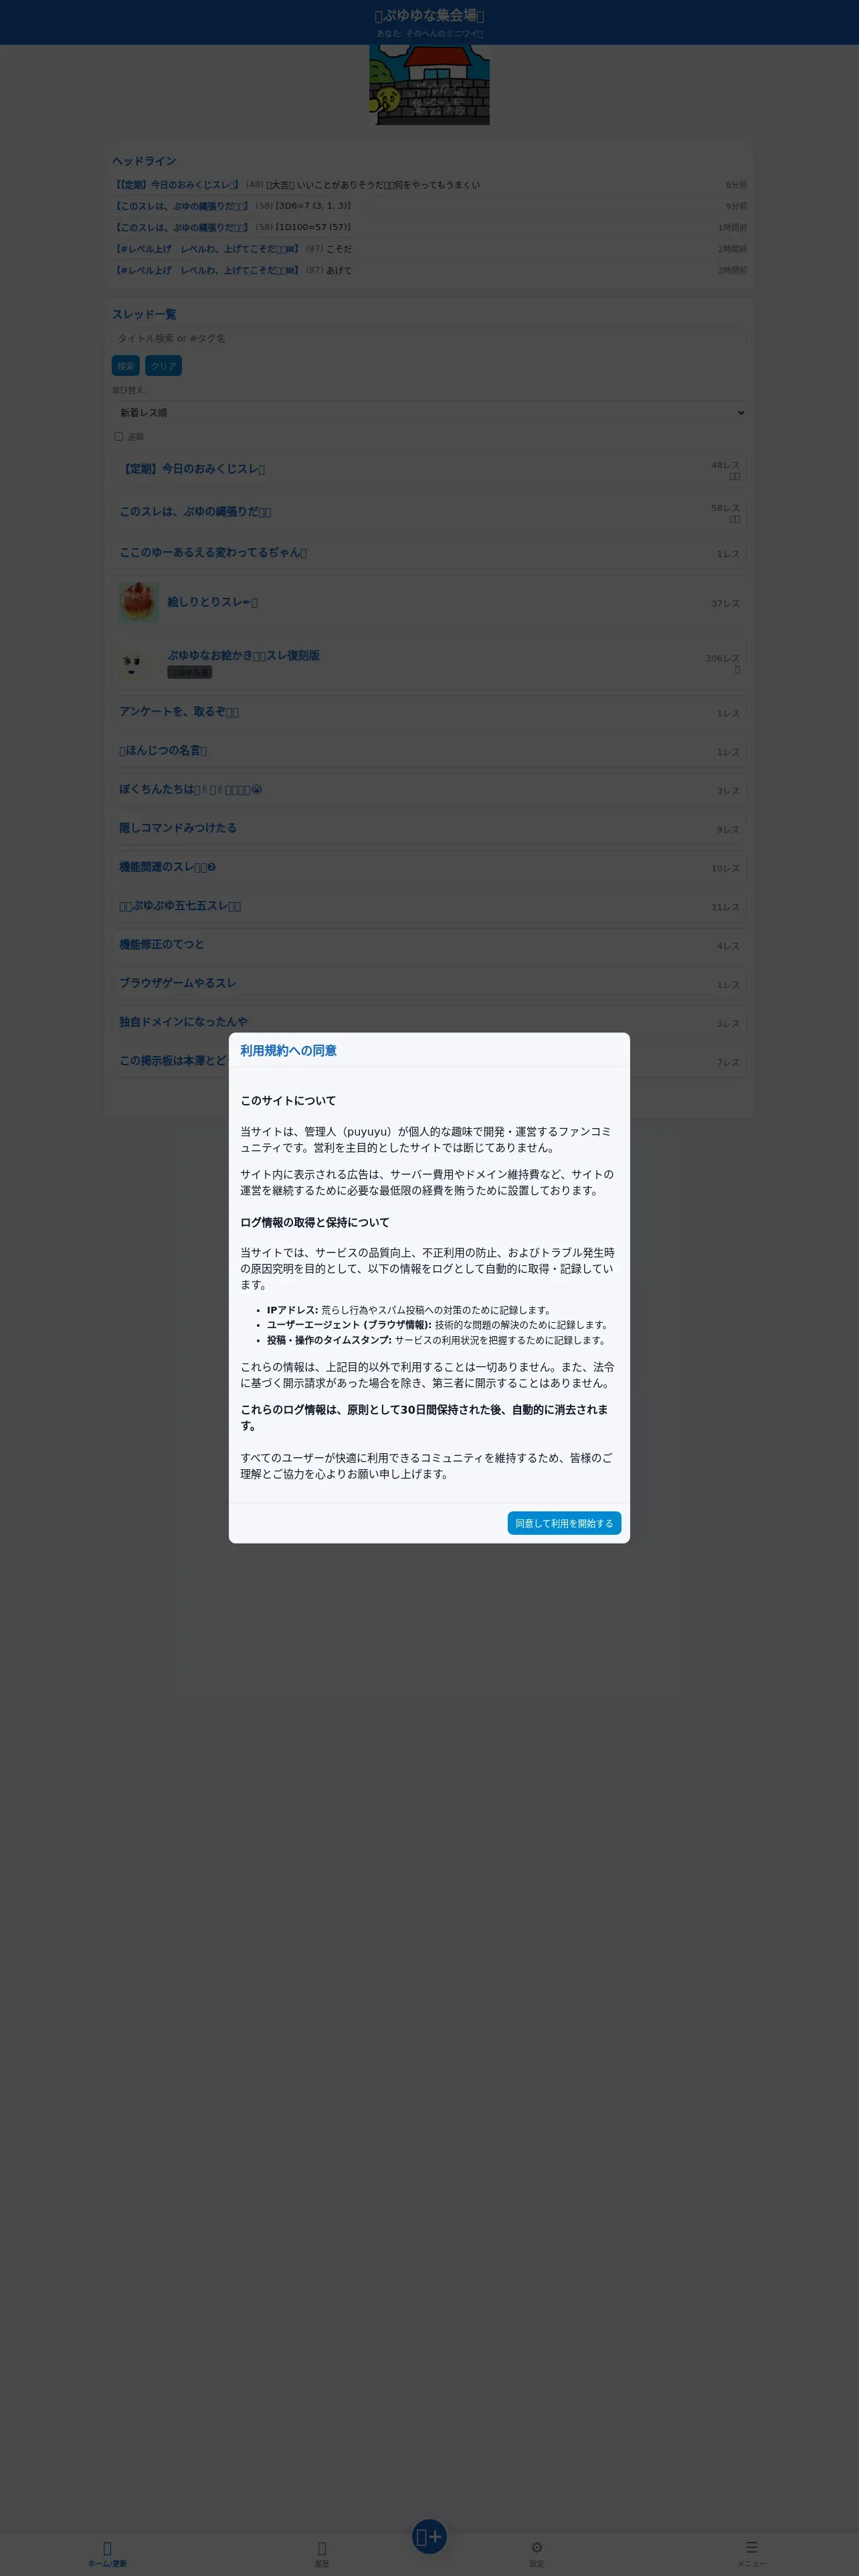
Task: Click the 37レス count label
Action: click(726, 604)
